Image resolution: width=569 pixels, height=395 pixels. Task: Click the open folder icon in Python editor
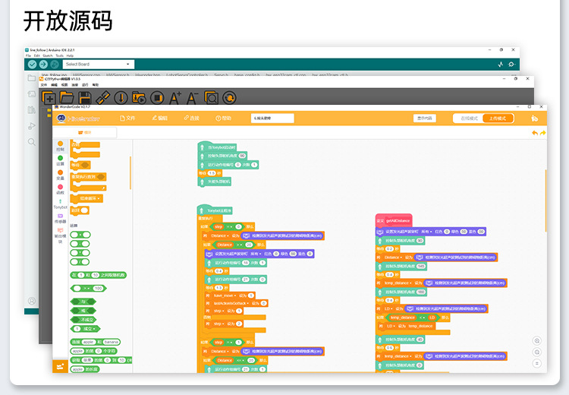click(67, 97)
